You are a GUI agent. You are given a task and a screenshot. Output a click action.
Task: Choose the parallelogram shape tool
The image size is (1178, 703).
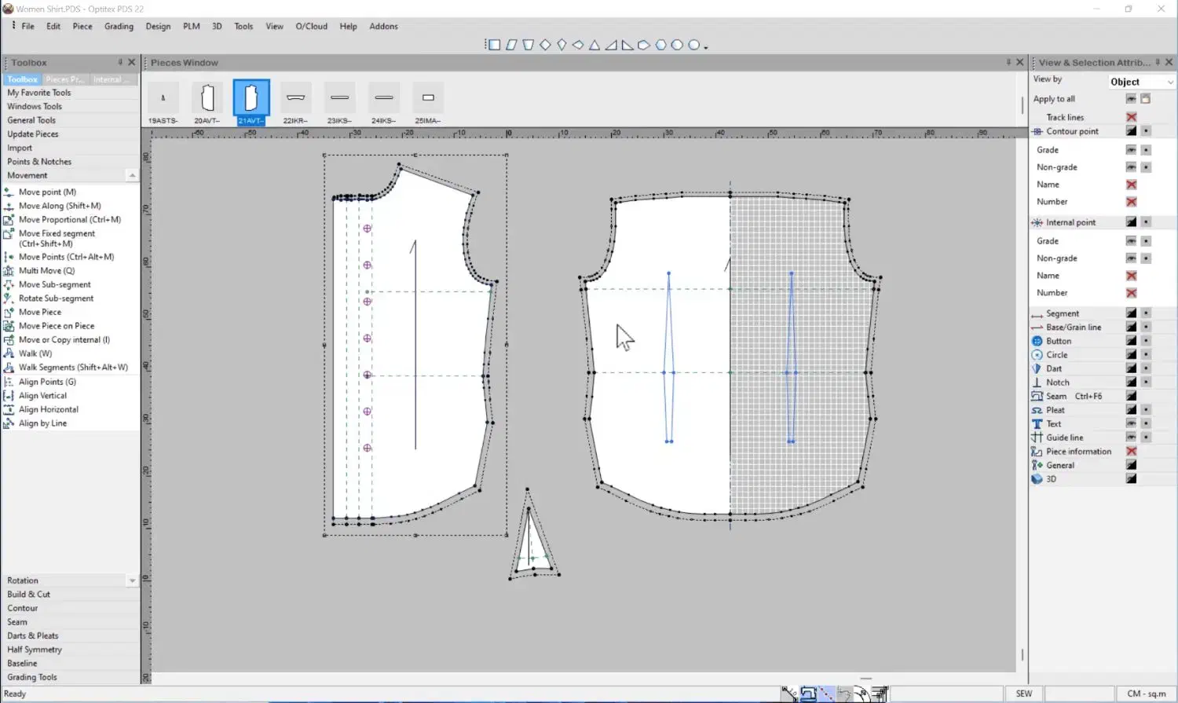(511, 45)
